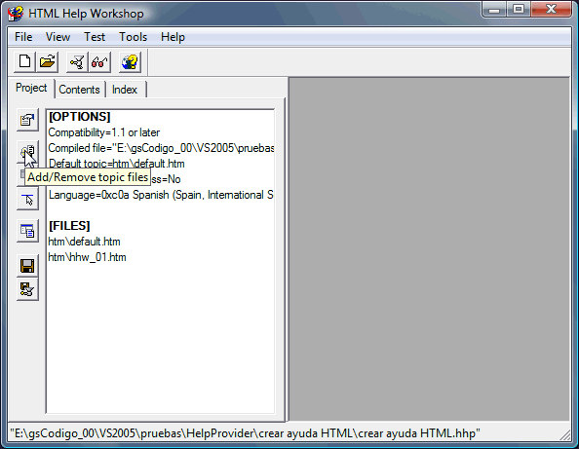Open the Help menu

tap(173, 37)
